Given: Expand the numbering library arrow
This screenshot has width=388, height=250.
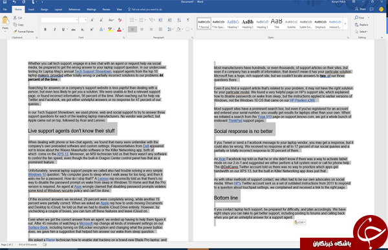Looking at the screenshot, I should (145, 20).
